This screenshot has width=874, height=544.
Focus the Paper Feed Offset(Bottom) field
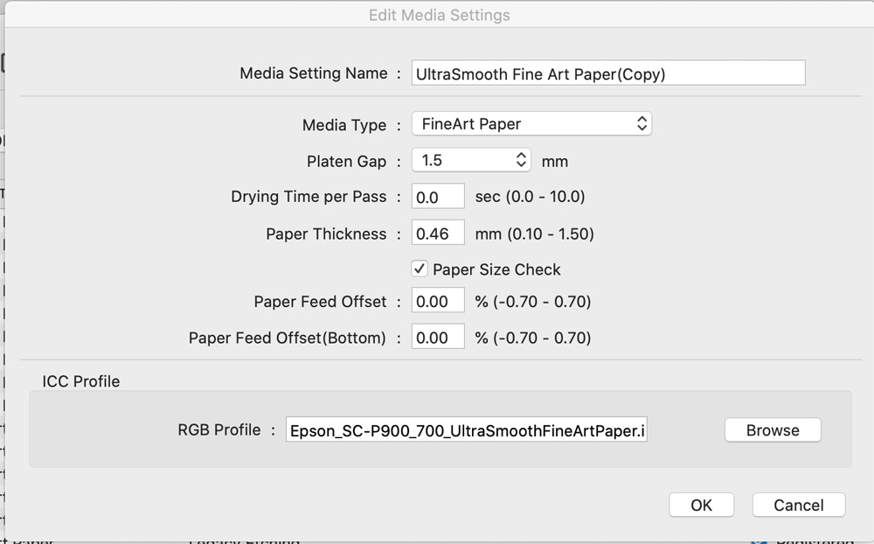point(438,338)
